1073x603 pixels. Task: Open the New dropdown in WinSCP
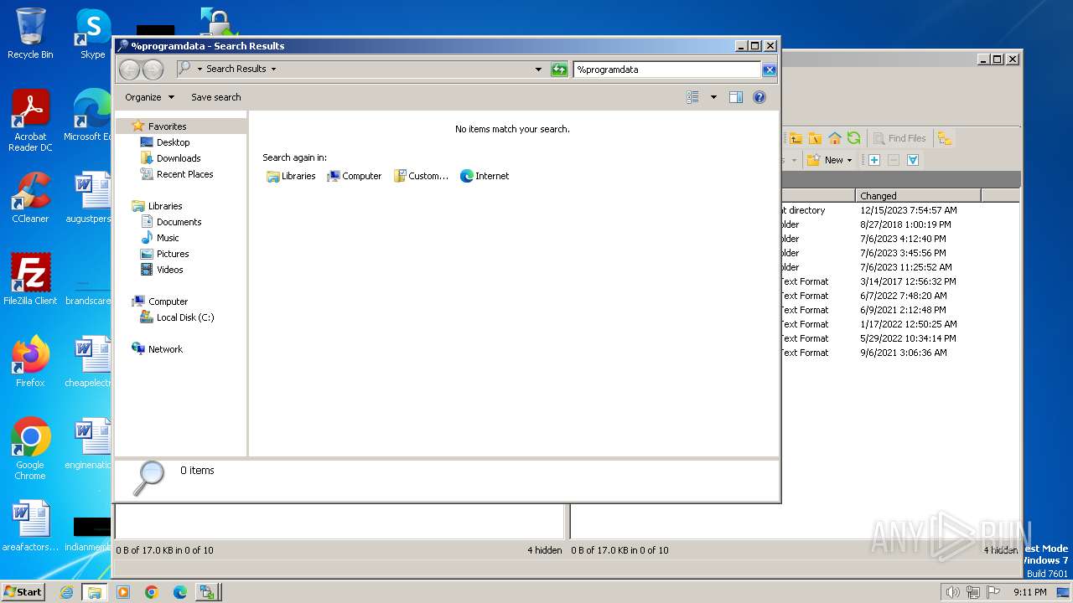tap(830, 160)
